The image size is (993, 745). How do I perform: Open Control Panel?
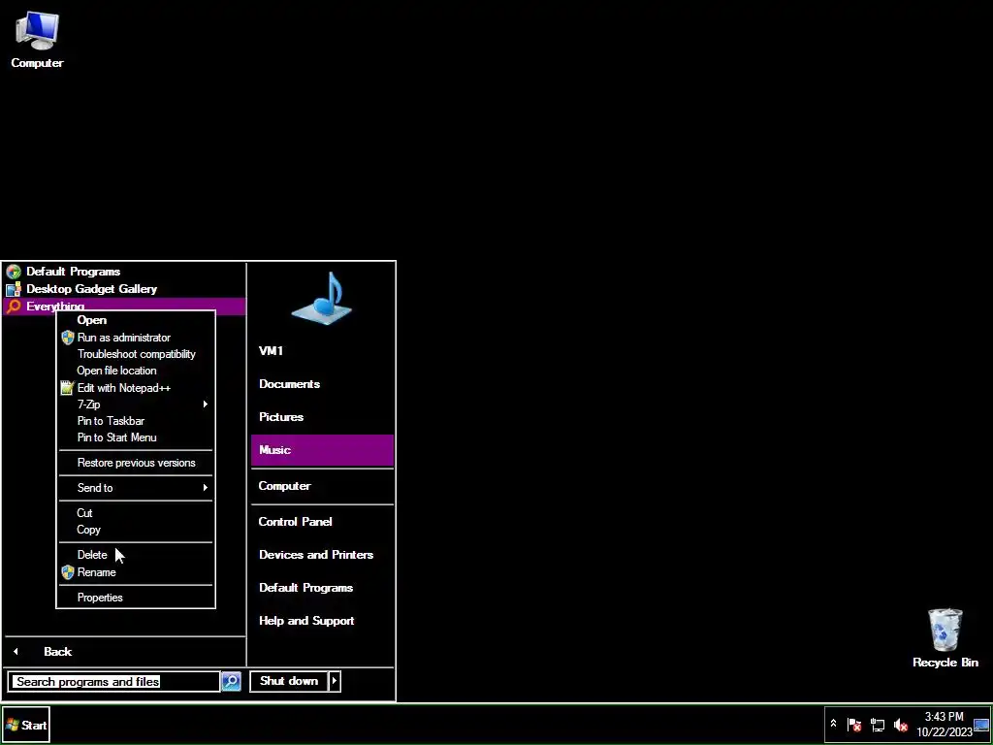tap(322, 521)
